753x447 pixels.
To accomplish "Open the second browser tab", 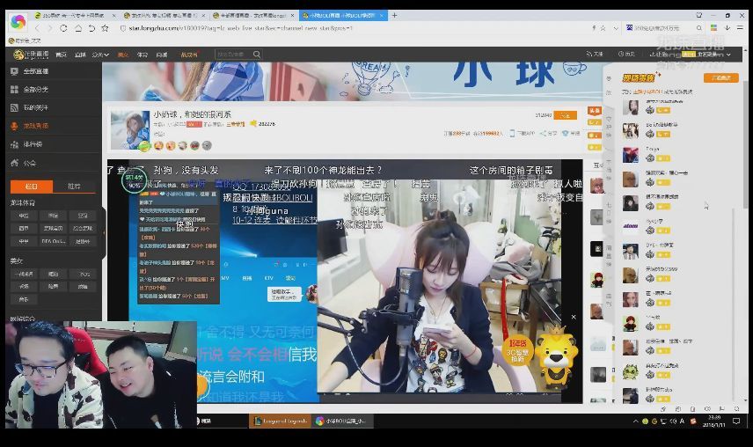I will click(164, 15).
